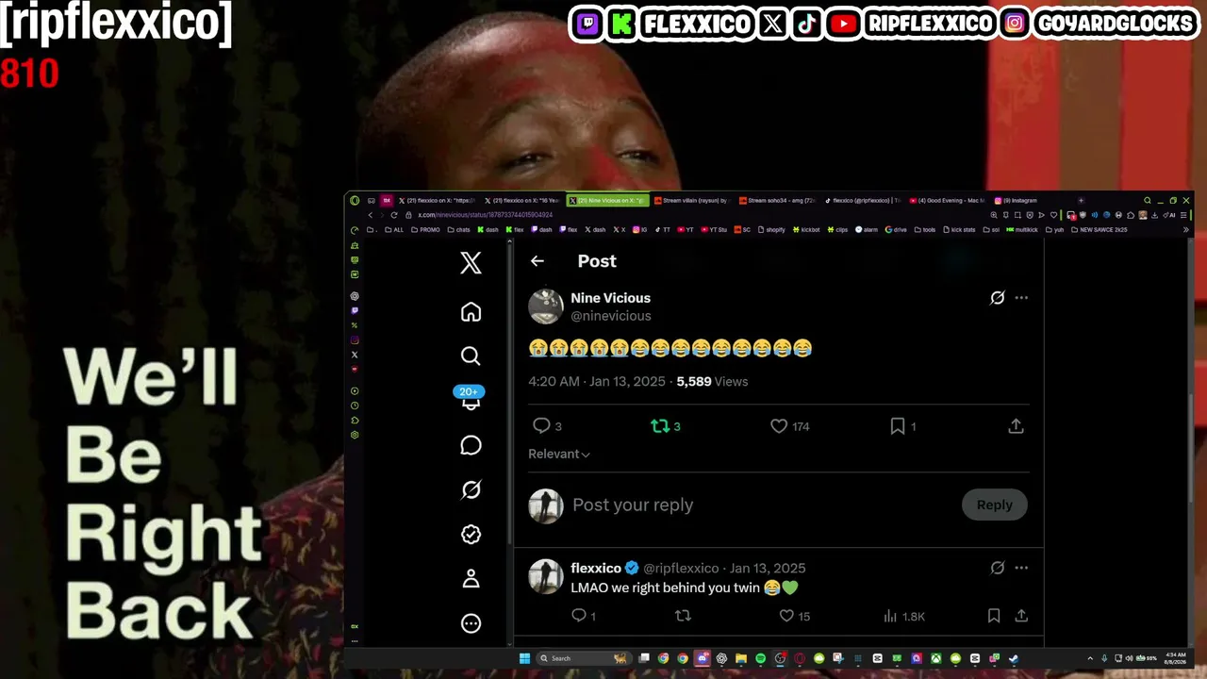Open the PROMO bookmarks folder
Image resolution: width=1207 pixels, height=679 pixels.
pos(425,230)
